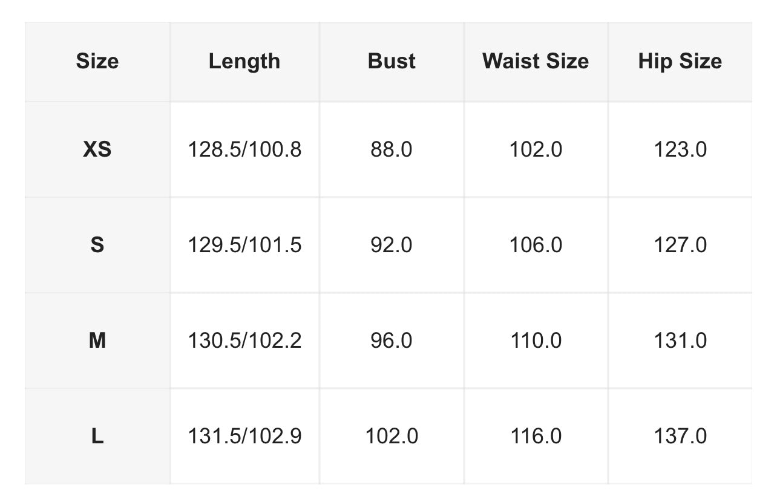This screenshot has height=502, width=777.
Task: Select the Bust column header
Action: point(392,62)
